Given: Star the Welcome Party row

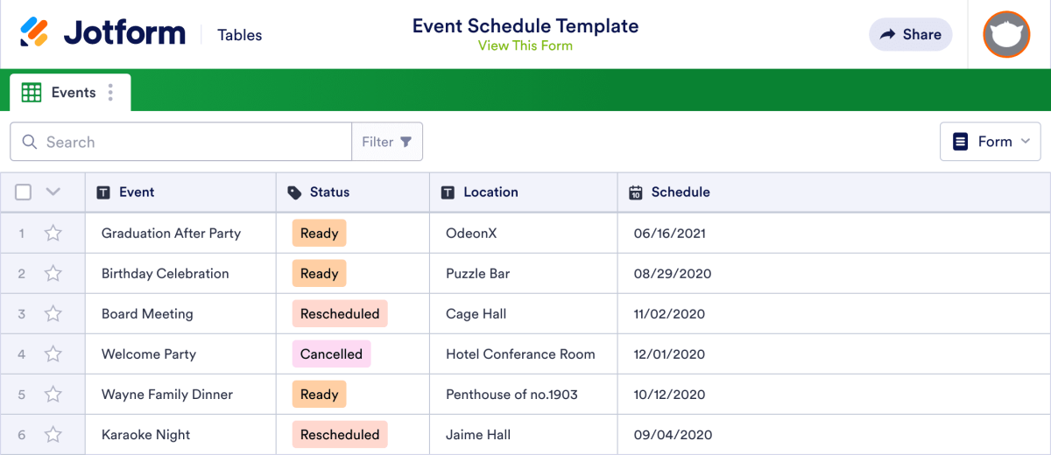Looking at the screenshot, I should [53, 354].
